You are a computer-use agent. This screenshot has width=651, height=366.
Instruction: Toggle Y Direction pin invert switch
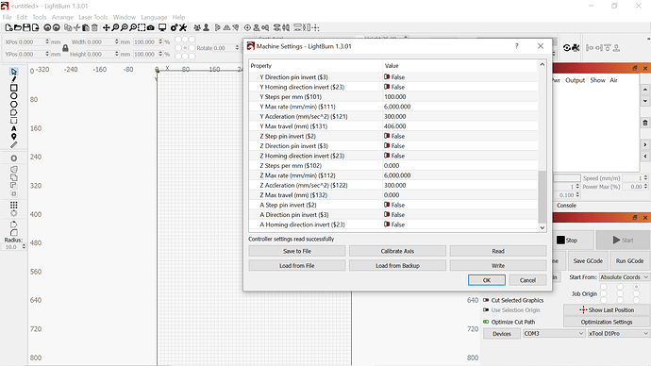(387, 76)
